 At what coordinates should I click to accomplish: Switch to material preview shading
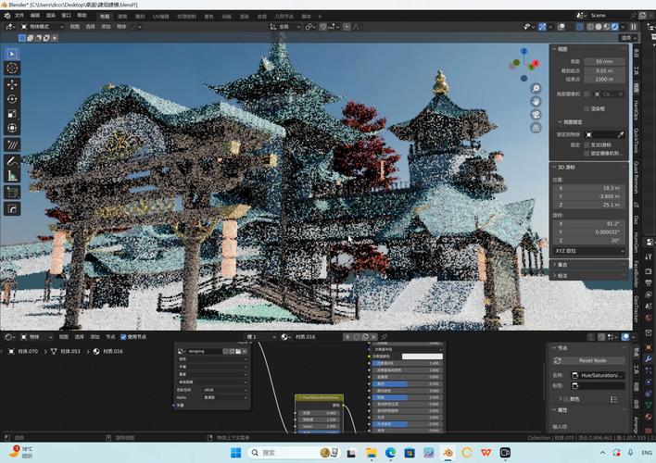607,27
